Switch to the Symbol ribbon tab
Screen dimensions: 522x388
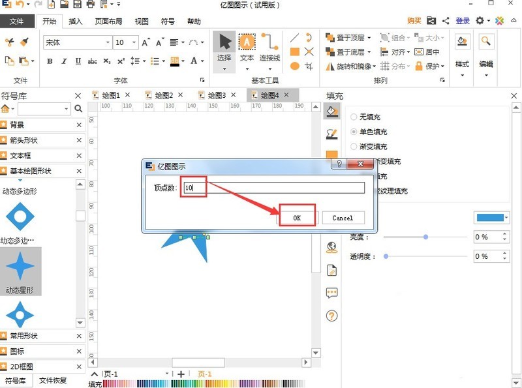[x=168, y=22]
